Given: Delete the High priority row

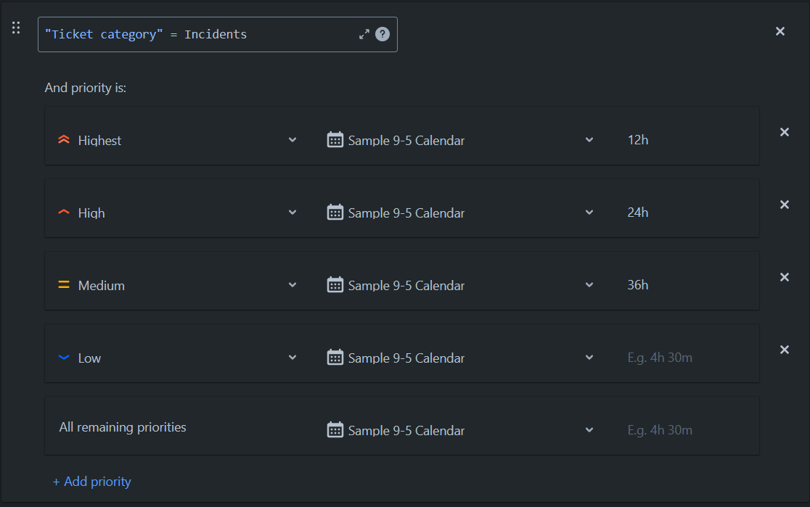Looking at the screenshot, I should (785, 205).
